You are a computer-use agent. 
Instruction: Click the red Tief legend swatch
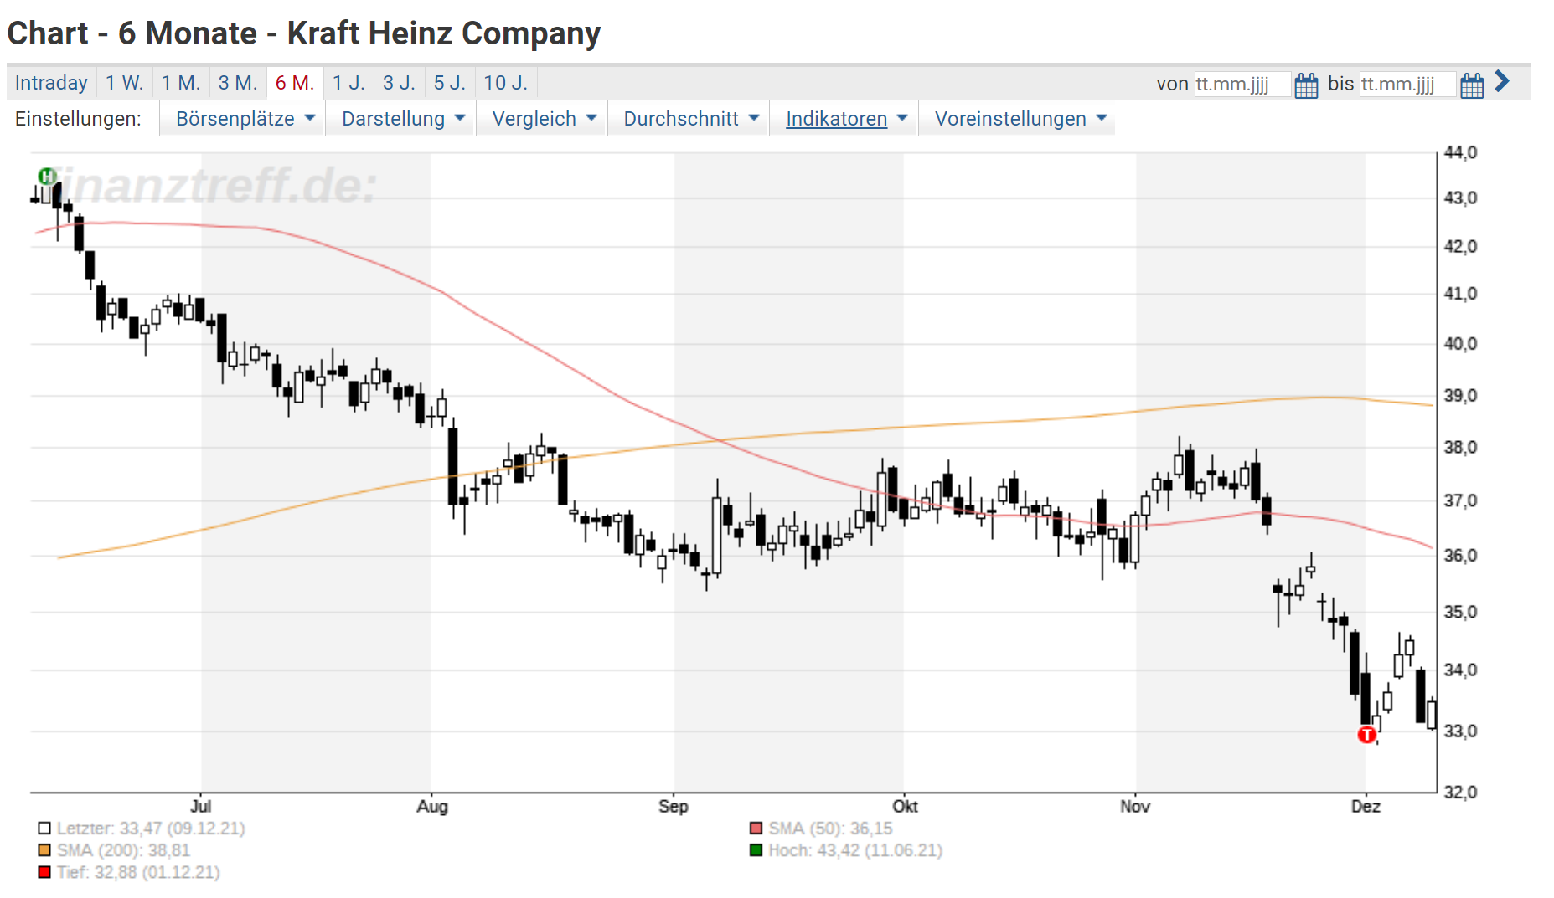[44, 872]
